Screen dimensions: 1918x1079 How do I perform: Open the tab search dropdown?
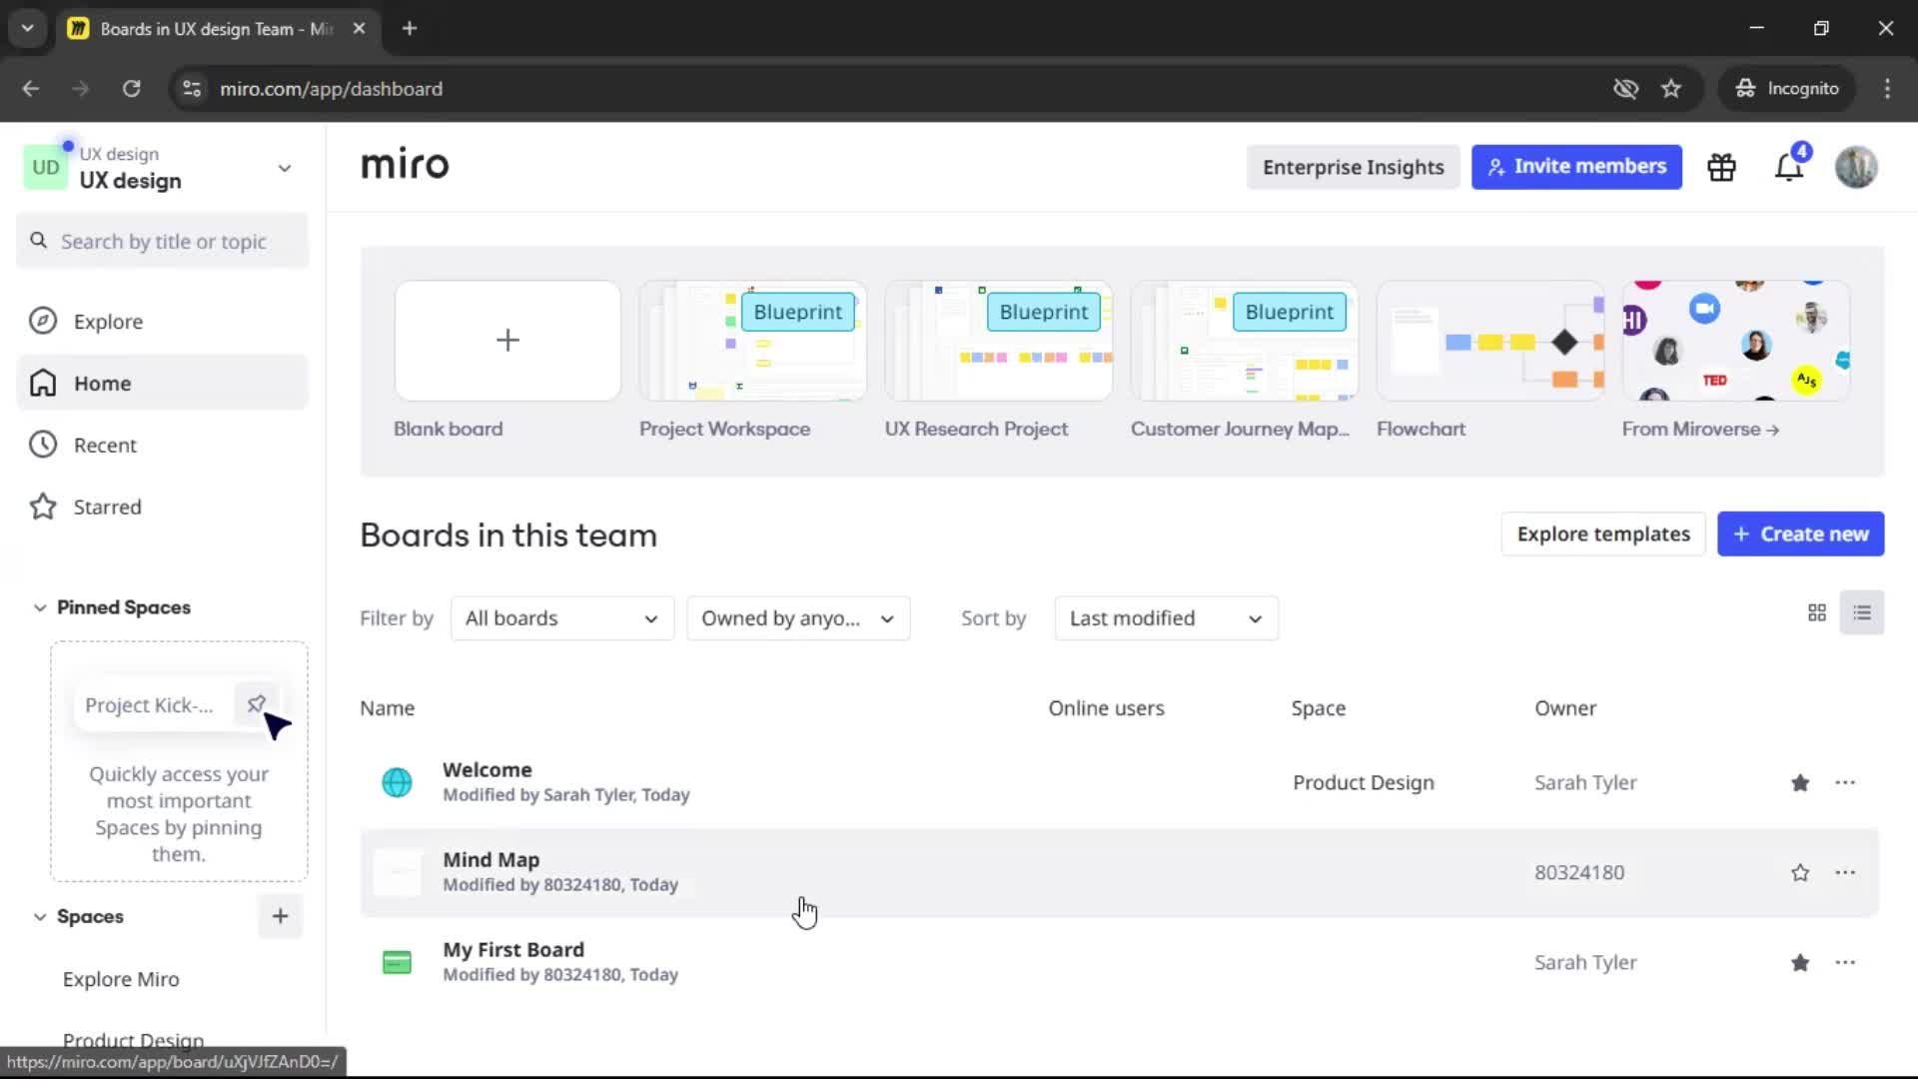pyautogui.click(x=28, y=29)
